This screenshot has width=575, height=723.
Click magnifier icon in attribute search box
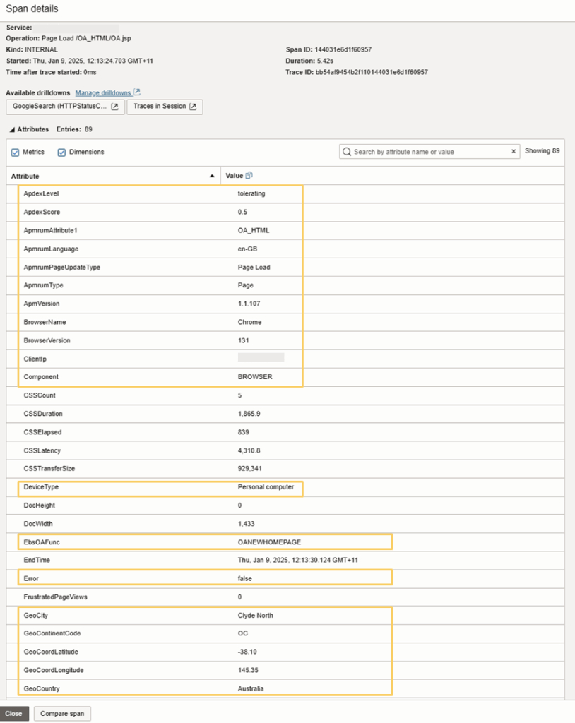click(347, 151)
